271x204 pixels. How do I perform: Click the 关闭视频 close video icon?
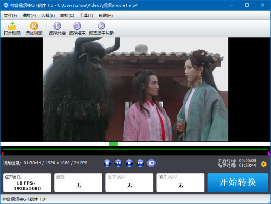34,26
